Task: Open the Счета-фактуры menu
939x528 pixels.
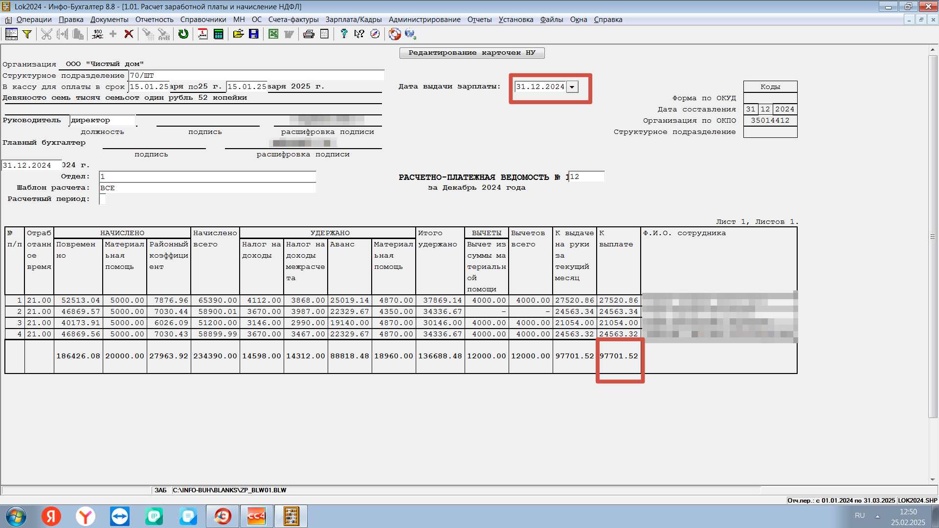Action: coord(293,20)
